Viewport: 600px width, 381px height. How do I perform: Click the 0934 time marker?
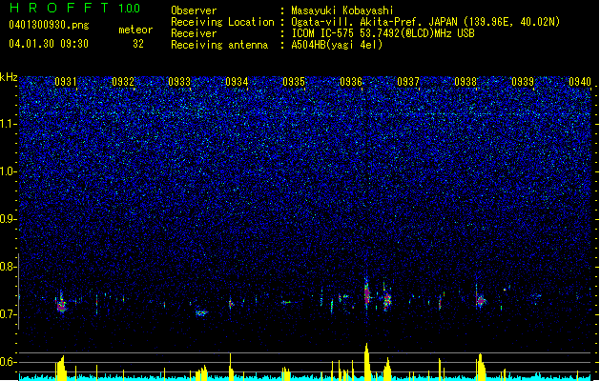[x=237, y=82]
